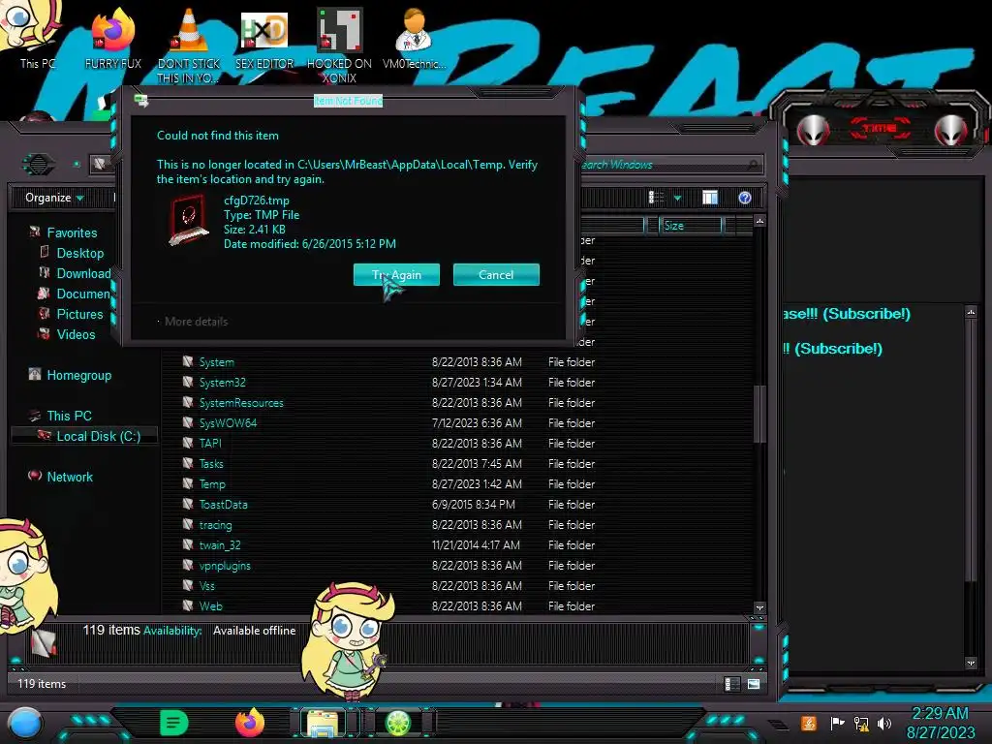Click the cfgD726.tmp file icon
992x744 pixels.
(189, 220)
